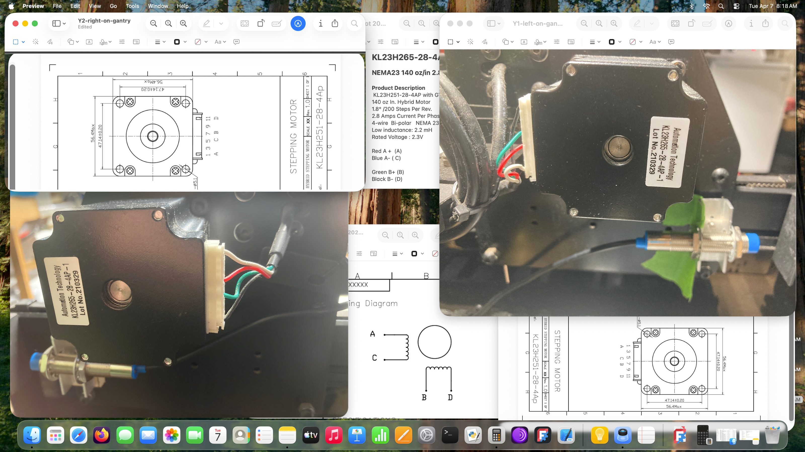Expand the Shapes dropdown in Y2-right-on-gantry
This screenshot has height=452, width=805.
tap(73, 42)
